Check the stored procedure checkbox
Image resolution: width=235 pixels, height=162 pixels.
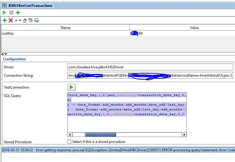pyautogui.click(x=69, y=142)
